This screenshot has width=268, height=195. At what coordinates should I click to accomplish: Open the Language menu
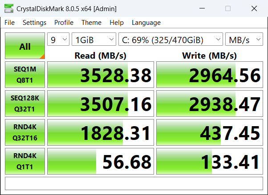pos(146,23)
